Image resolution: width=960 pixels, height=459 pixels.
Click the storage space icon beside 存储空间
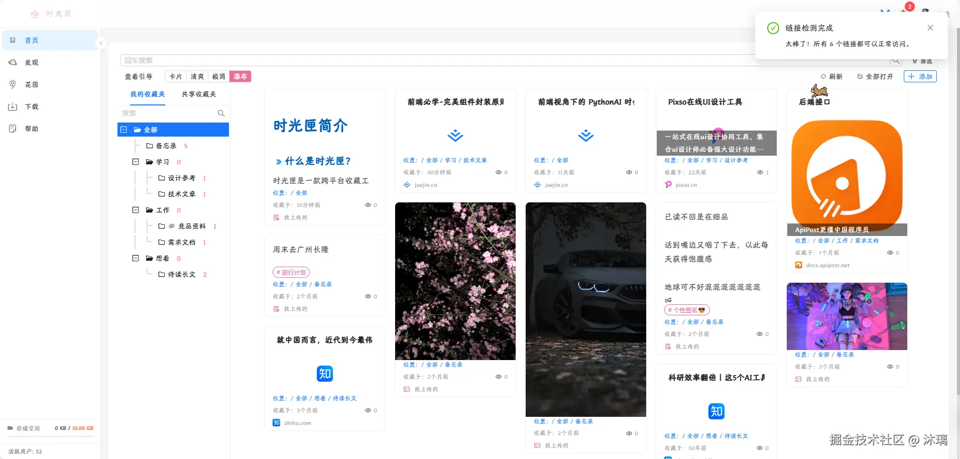click(10, 428)
